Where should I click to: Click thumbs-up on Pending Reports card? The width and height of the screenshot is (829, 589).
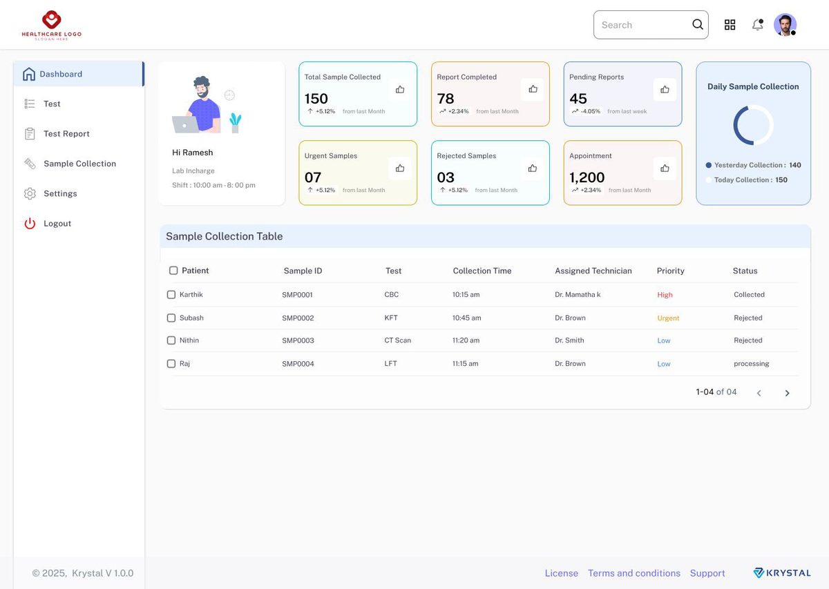click(x=665, y=90)
